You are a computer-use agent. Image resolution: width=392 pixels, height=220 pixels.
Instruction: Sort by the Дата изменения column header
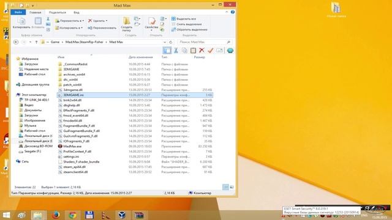(x=140, y=57)
